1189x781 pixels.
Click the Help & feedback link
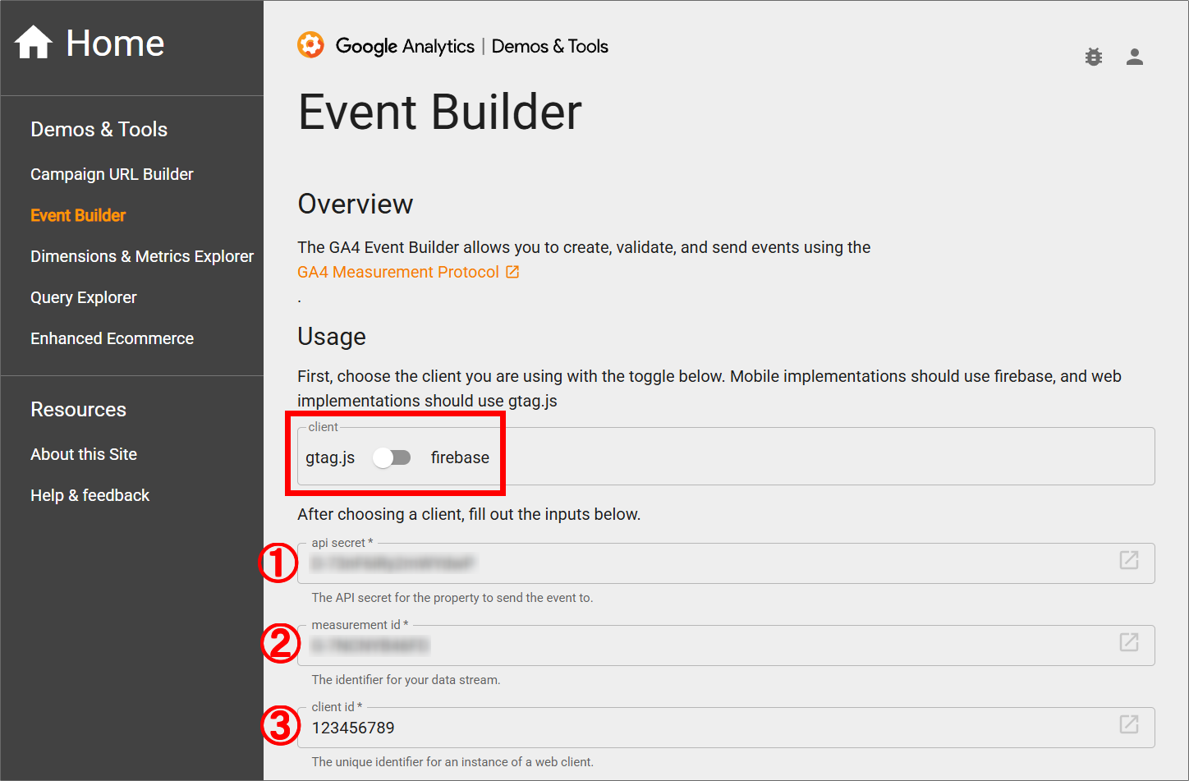click(x=90, y=495)
